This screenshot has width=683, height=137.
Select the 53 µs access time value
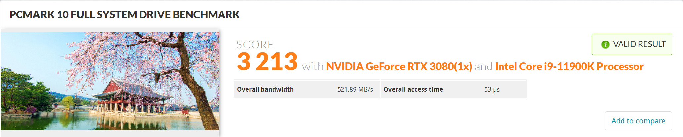492,89
